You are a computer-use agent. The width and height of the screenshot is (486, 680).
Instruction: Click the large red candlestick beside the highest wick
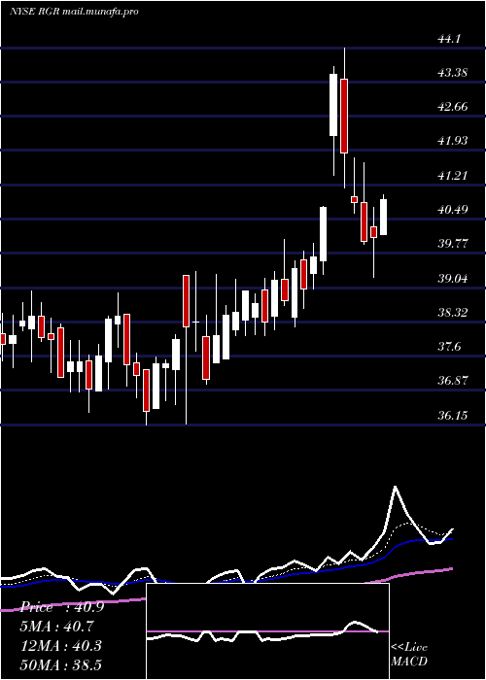[x=344, y=116]
